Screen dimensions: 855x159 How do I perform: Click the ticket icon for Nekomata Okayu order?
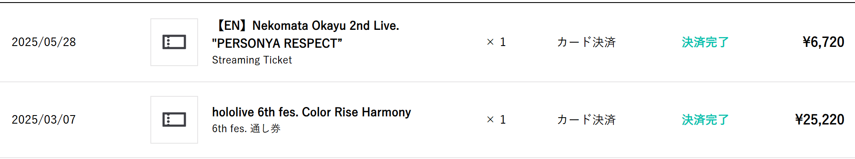(x=174, y=42)
